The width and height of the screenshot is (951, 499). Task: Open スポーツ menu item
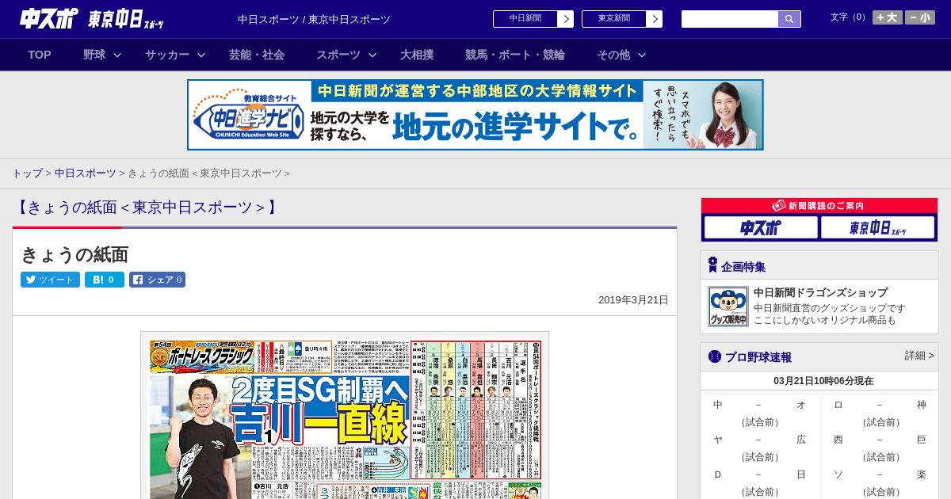pos(338,55)
